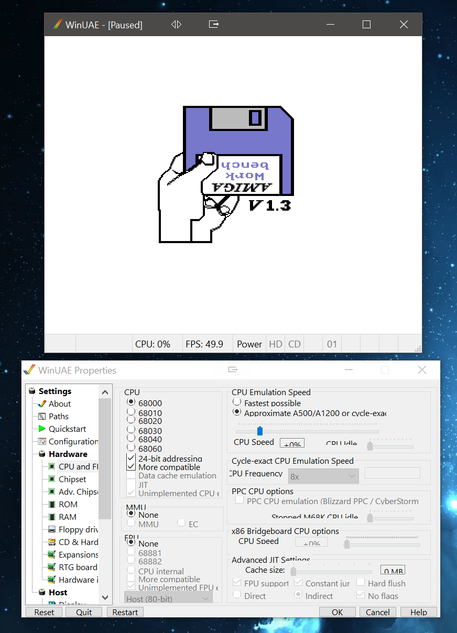Open the CPU Frequency 8x dropdown
The height and width of the screenshot is (633, 457).
(x=323, y=476)
